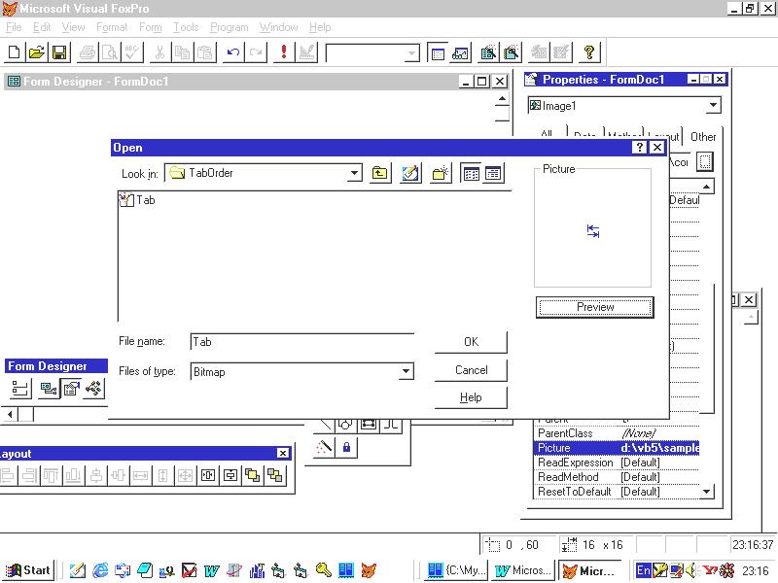Select the Tab file in the file list
This screenshot has height=583, width=778.
(x=137, y=200)
